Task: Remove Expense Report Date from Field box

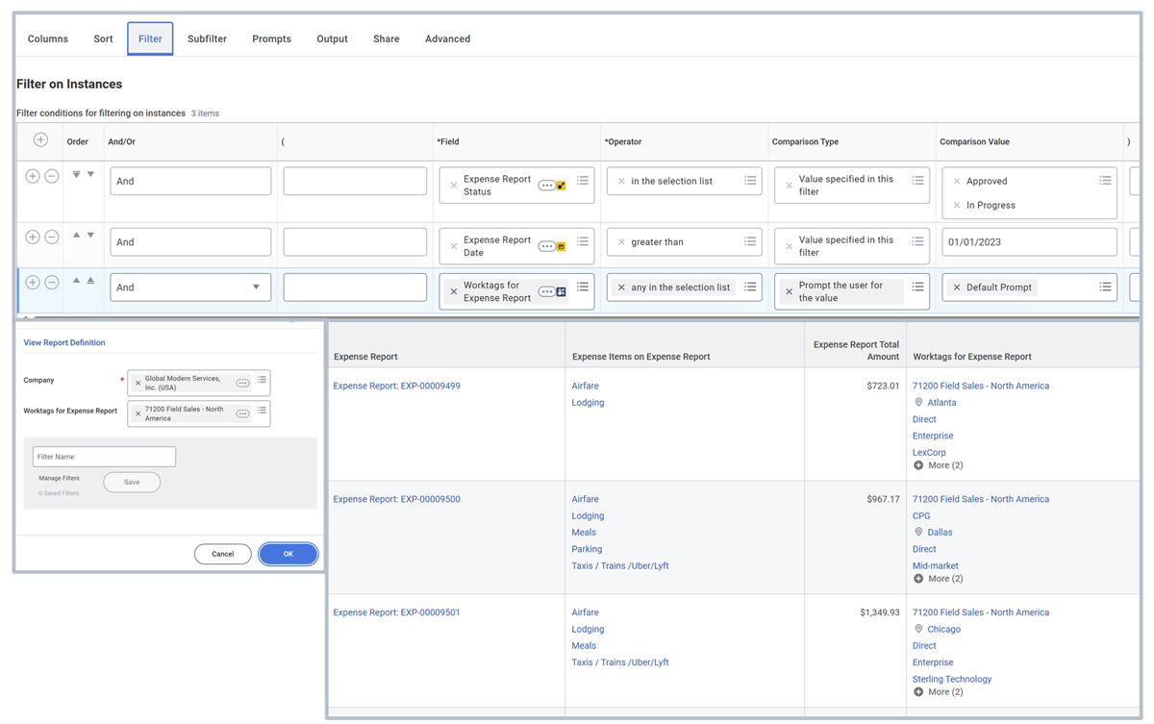Action: pos(454,246)
